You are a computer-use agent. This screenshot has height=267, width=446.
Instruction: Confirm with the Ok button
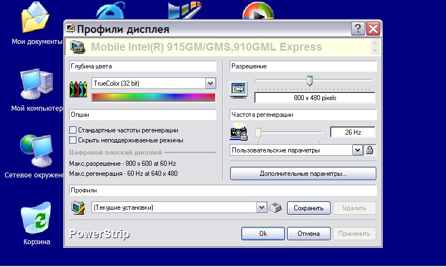coord(263,234)
